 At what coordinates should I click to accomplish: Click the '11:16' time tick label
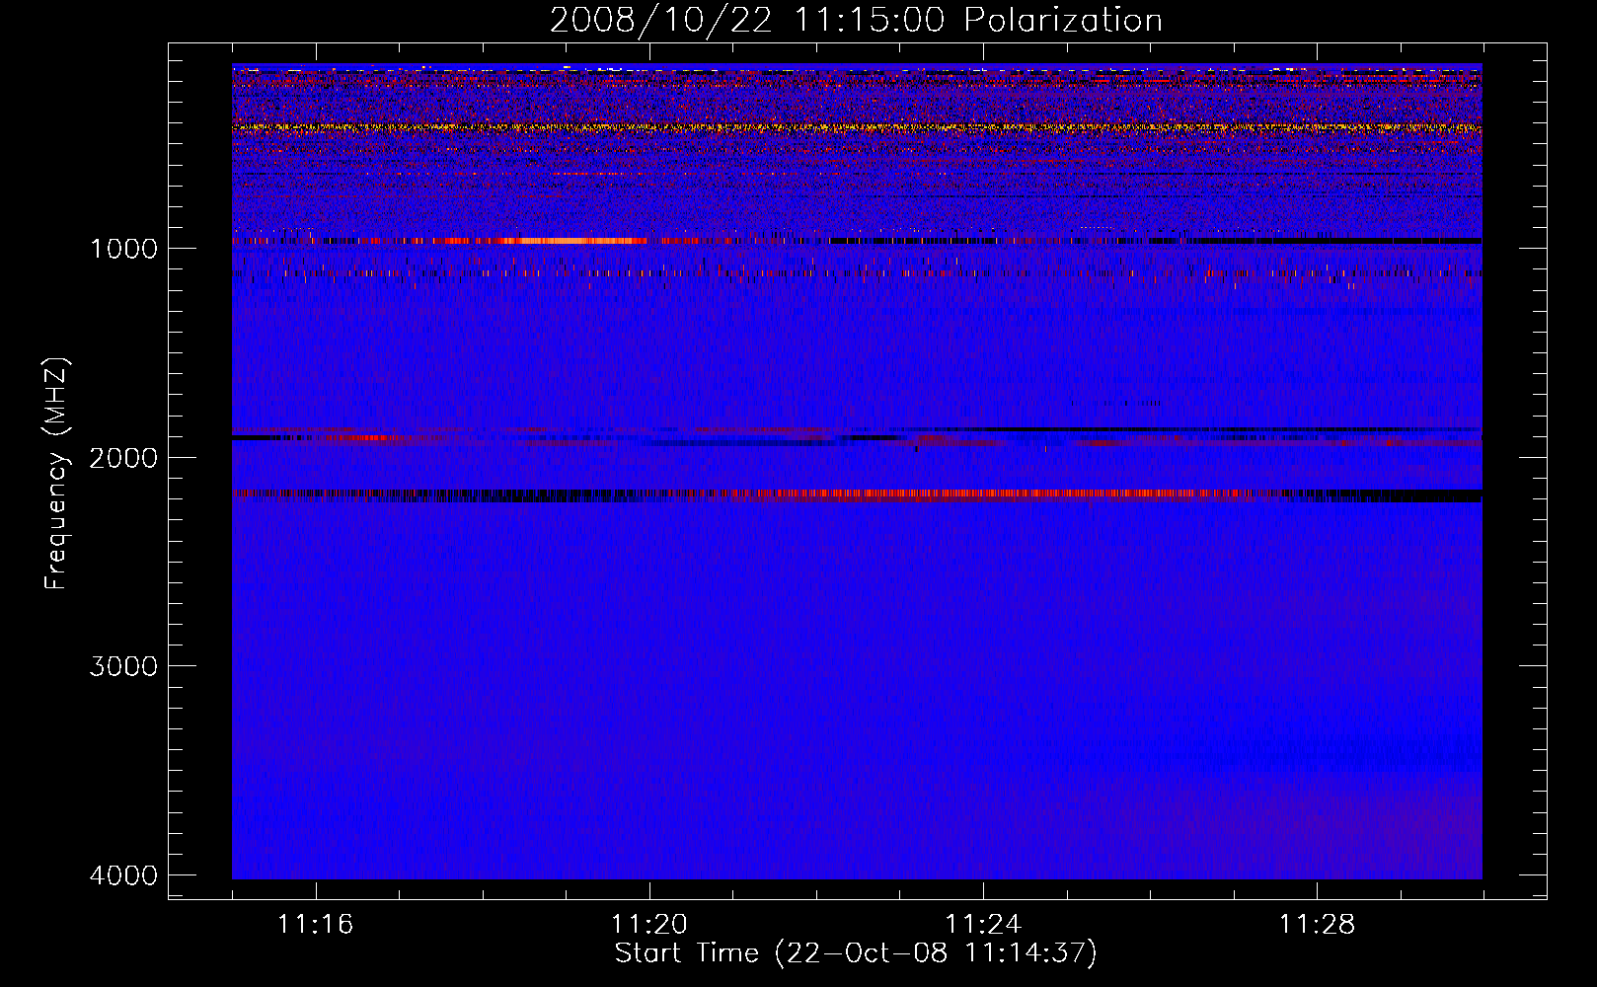(315, 924)
